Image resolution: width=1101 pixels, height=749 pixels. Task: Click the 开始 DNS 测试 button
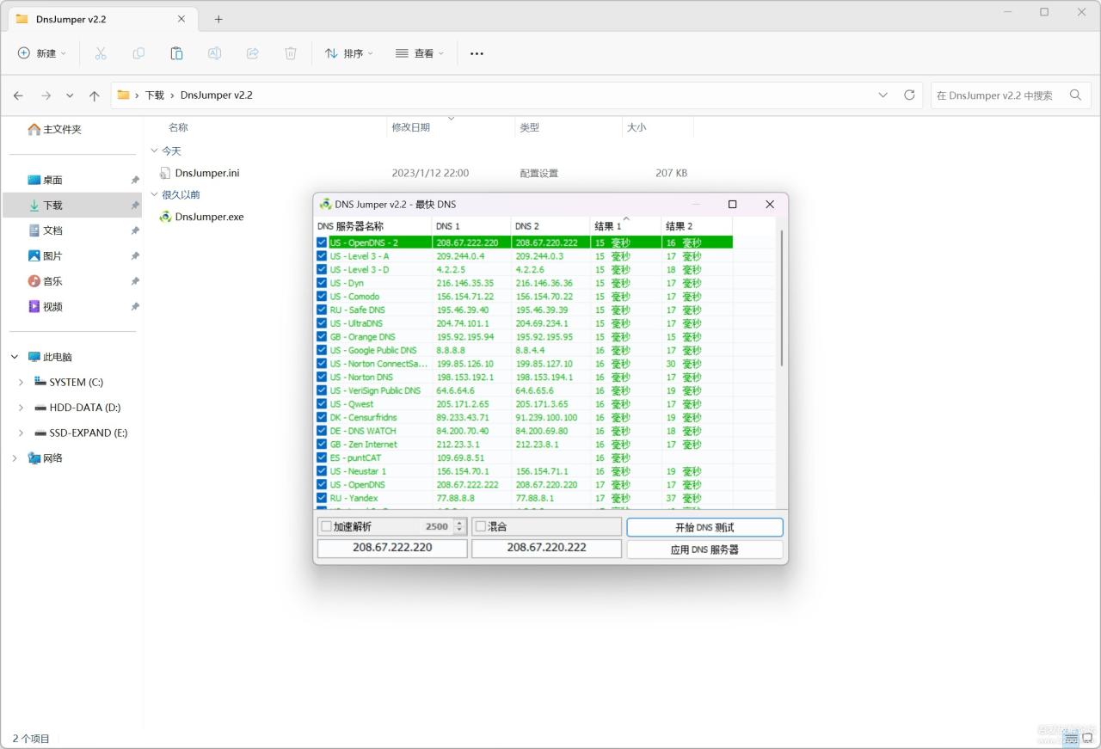pyautogui.click(x=704, y=526)
